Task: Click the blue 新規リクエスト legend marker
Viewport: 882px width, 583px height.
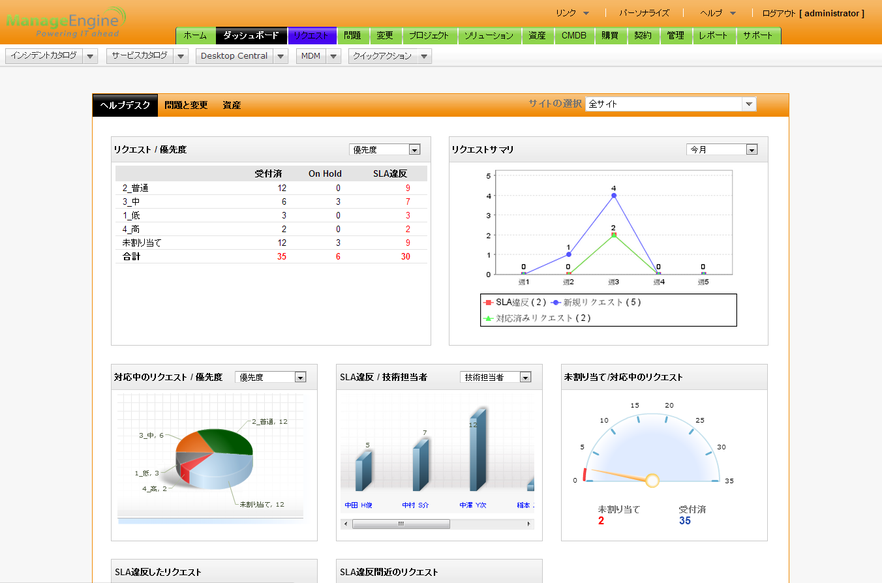Action: [555, 303]
